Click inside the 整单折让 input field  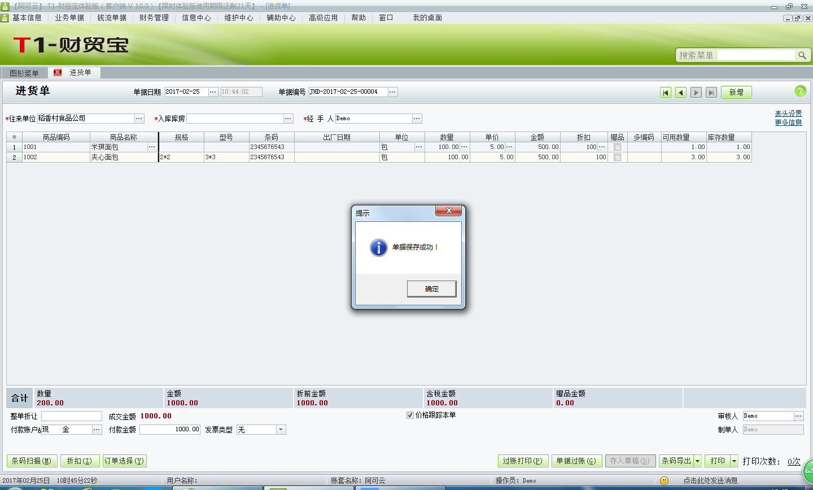click(71, 415)
